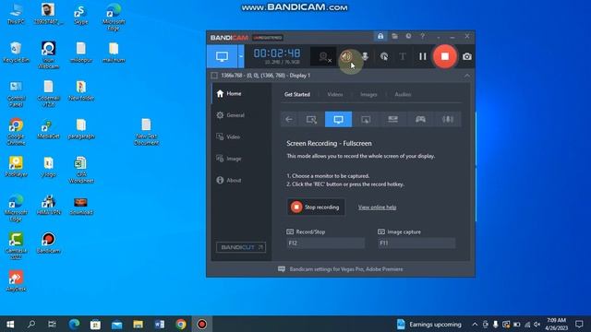
Task: Show hidden system tray icons
Action: (475, 324)
